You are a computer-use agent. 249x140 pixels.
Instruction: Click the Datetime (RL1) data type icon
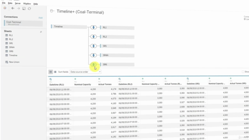point(51,79)
